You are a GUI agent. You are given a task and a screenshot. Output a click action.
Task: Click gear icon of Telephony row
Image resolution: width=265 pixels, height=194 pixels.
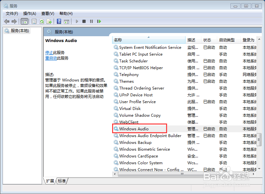coord(116,74)
